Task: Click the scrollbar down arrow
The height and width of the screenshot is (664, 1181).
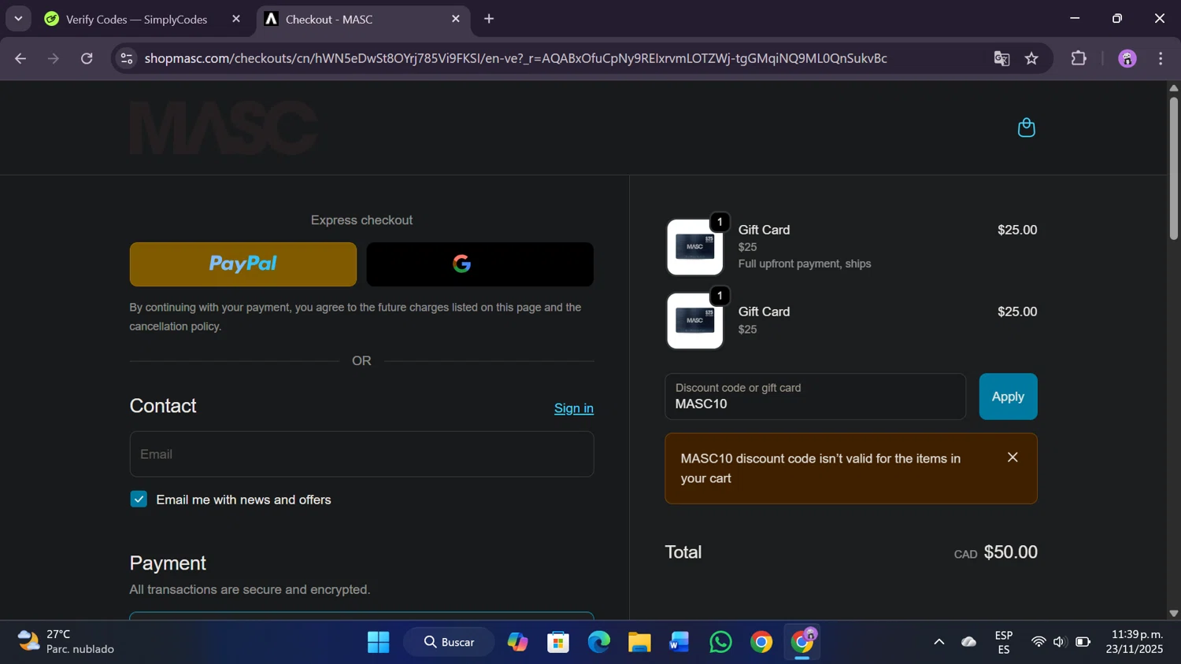Action: click(1173, 613)
